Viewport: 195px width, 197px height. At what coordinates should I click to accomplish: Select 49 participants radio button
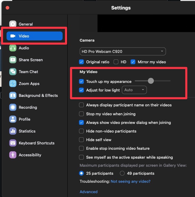click(122, 174)
